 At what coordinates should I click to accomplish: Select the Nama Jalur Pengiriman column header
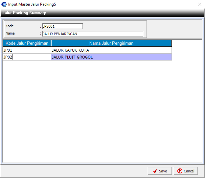(x=111, y=43)
